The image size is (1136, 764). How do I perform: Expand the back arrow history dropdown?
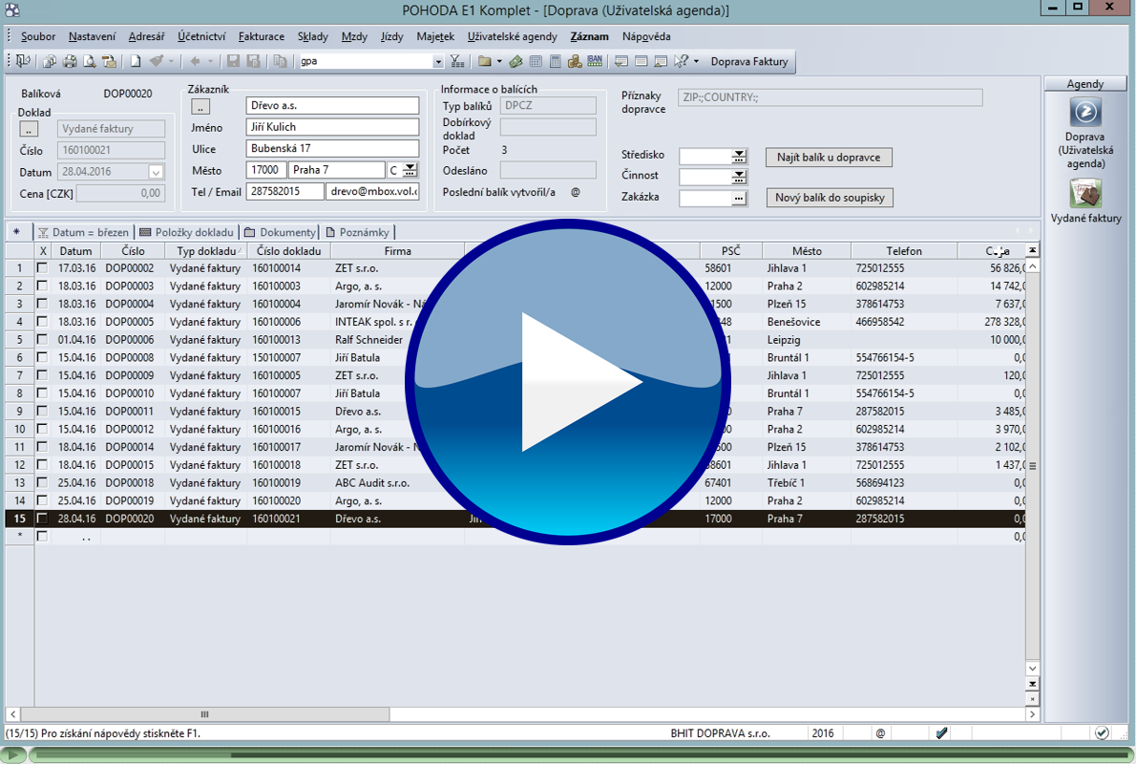click(211, 62)
